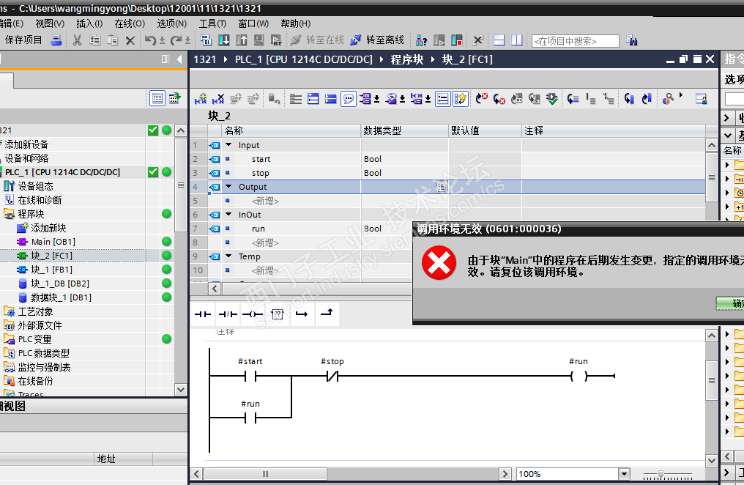Open 在线和诊断 in project tree

coord(40,200)
